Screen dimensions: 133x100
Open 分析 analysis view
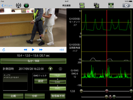(x=35, y=96)
